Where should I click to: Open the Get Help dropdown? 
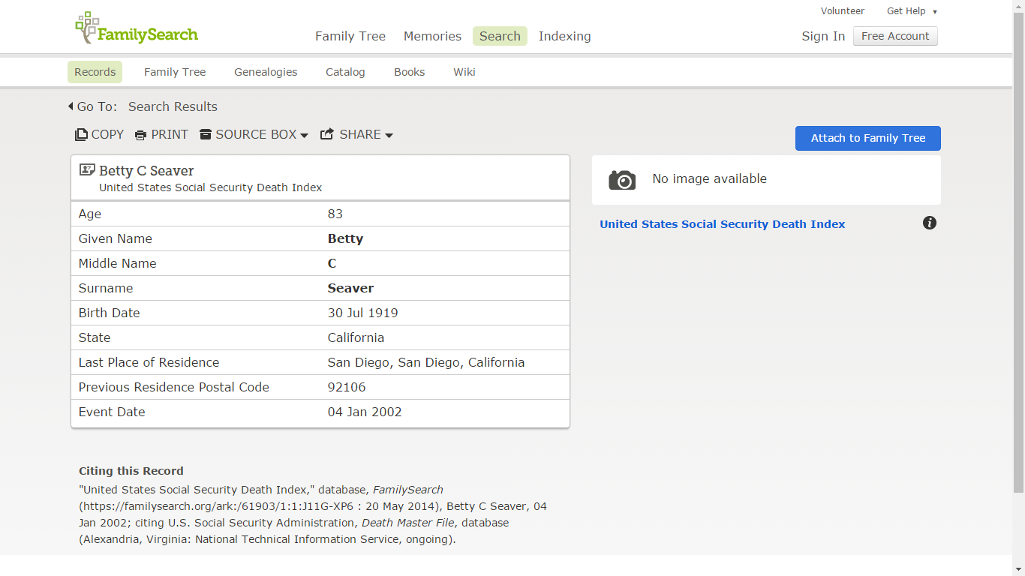click(912, 10)
